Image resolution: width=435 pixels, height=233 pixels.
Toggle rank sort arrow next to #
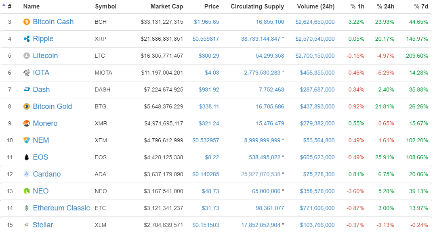pos(4,5)
